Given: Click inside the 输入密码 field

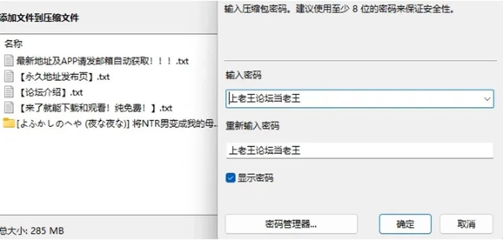Looking at the screenshot, I should (x=359, y=99).
